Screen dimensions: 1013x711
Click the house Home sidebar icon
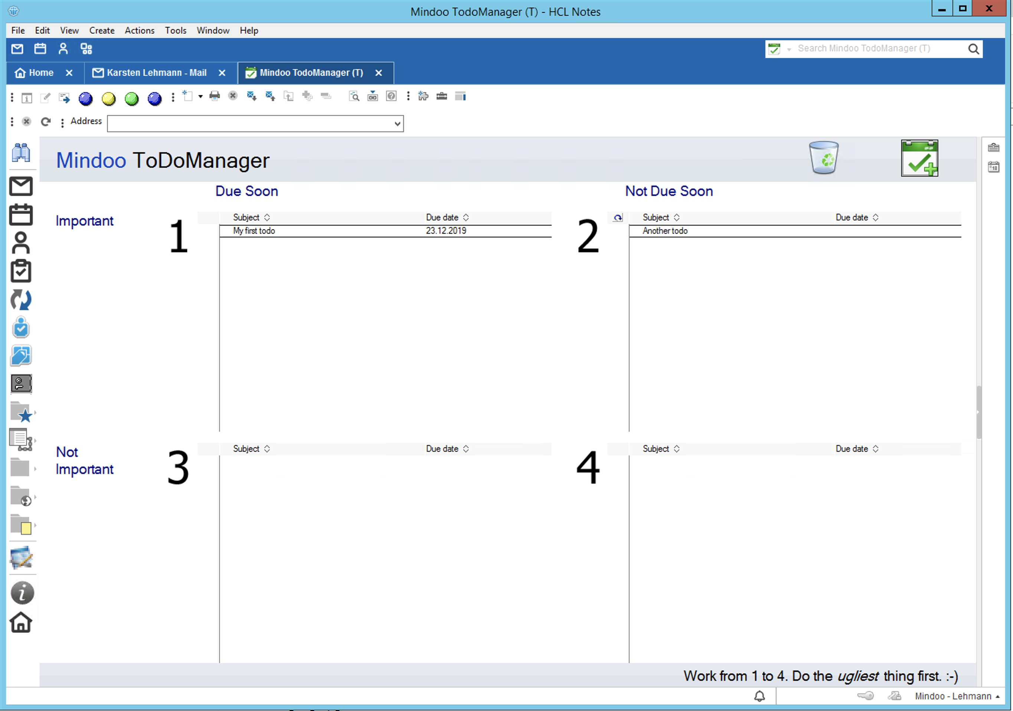pos(21,622)
